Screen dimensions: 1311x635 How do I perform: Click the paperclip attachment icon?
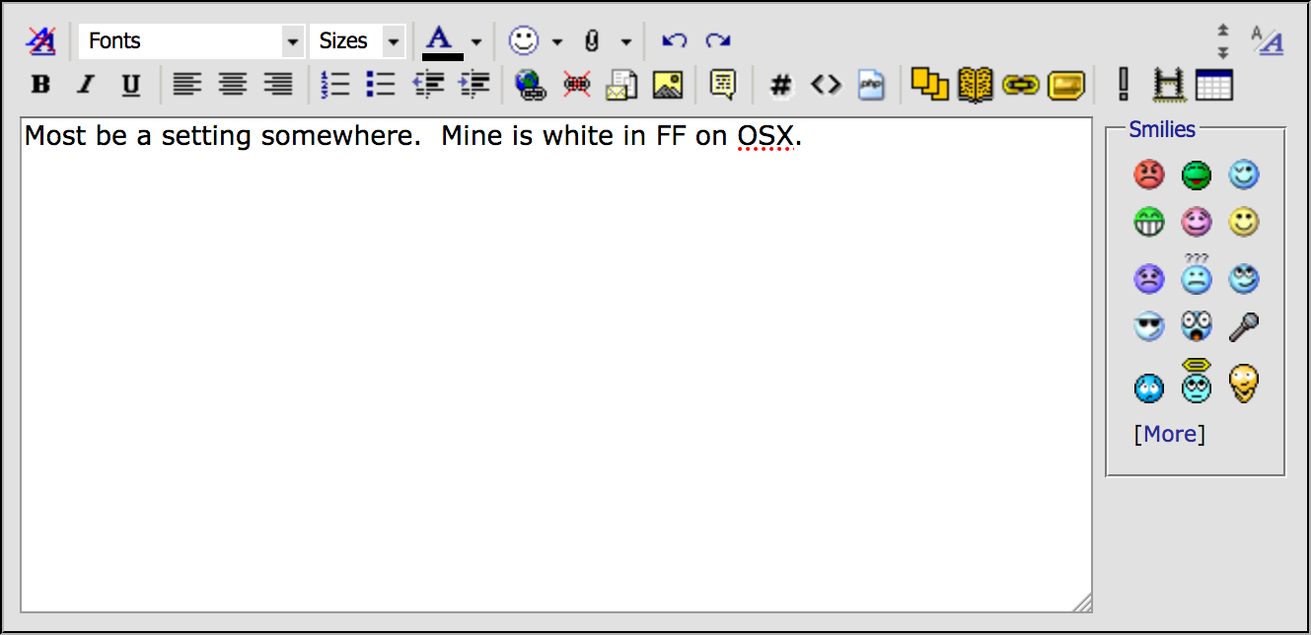pos(592,41)
